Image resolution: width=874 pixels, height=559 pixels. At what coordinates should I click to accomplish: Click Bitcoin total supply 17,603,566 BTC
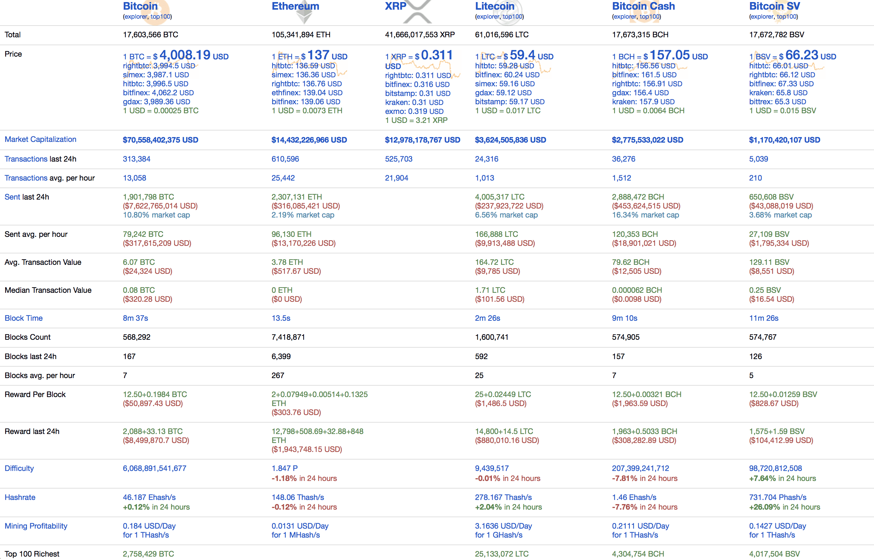click(x=150, y=35)
